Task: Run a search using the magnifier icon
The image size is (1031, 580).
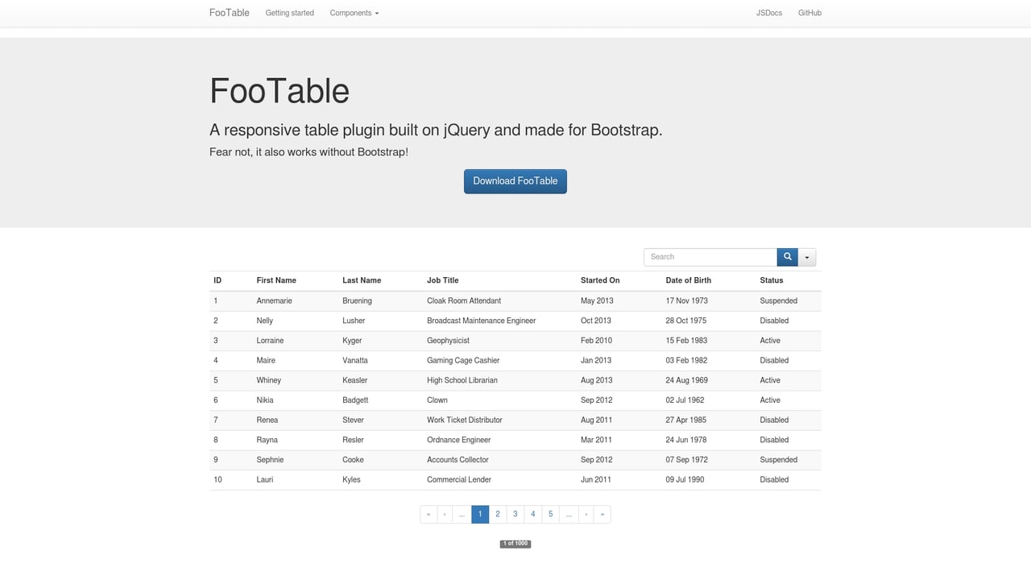Action: point(787,256)
